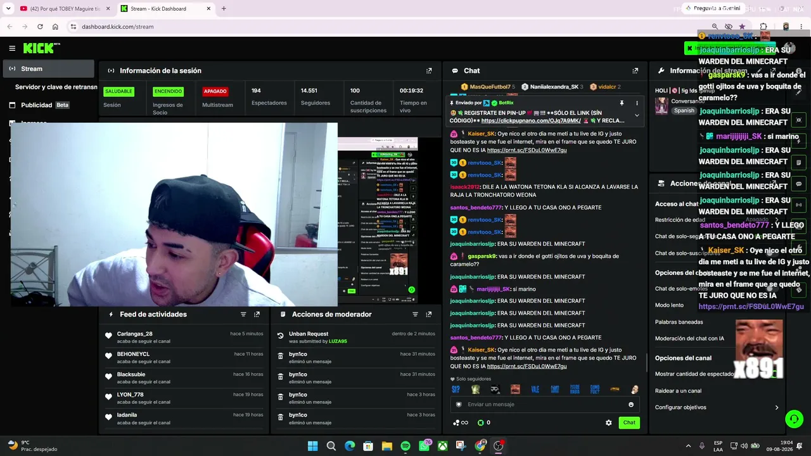Launch Microsoft Edge from the taskbar
811x456 pixels.
pyautogui.click(x=350, y=446)
